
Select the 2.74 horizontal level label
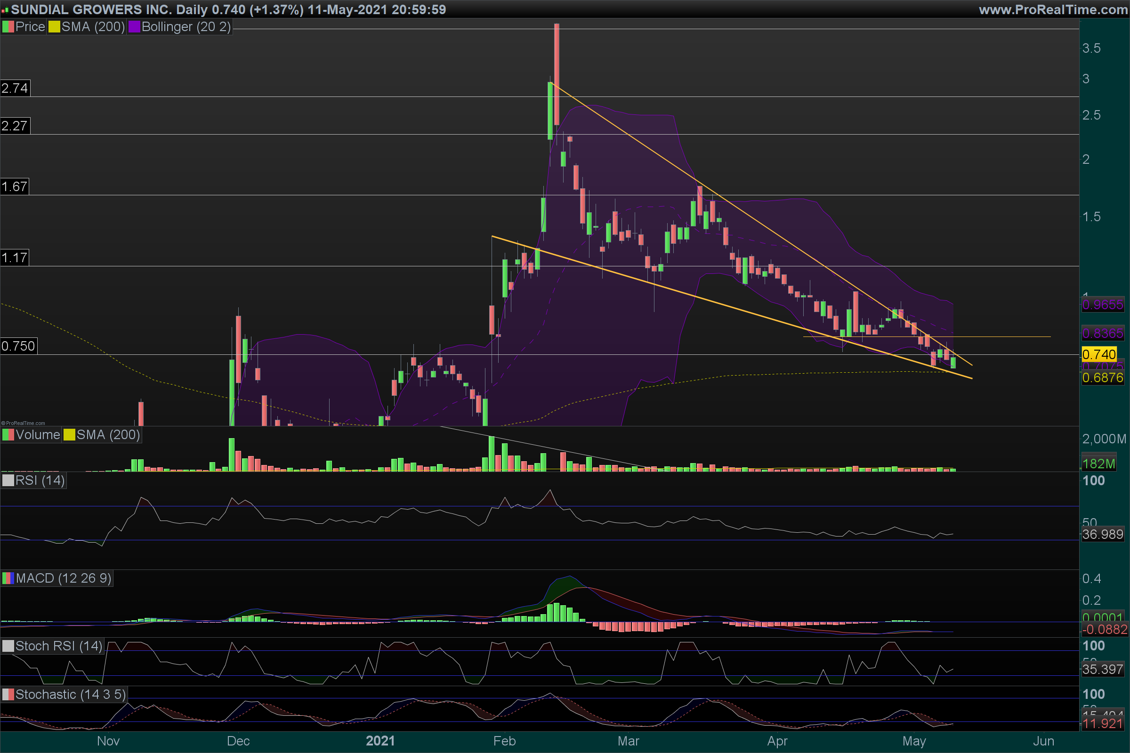15,88
